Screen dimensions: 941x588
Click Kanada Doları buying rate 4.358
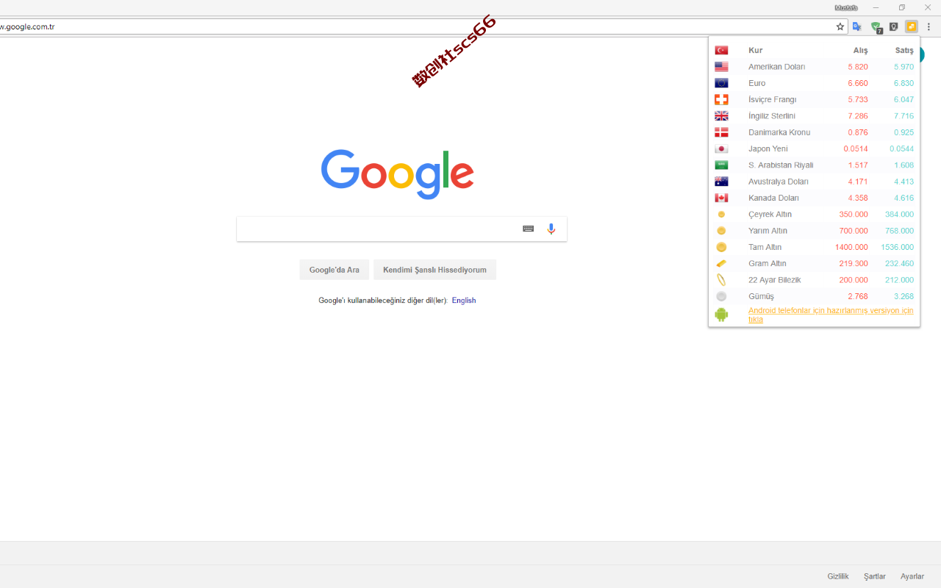(x=858, y=198)
